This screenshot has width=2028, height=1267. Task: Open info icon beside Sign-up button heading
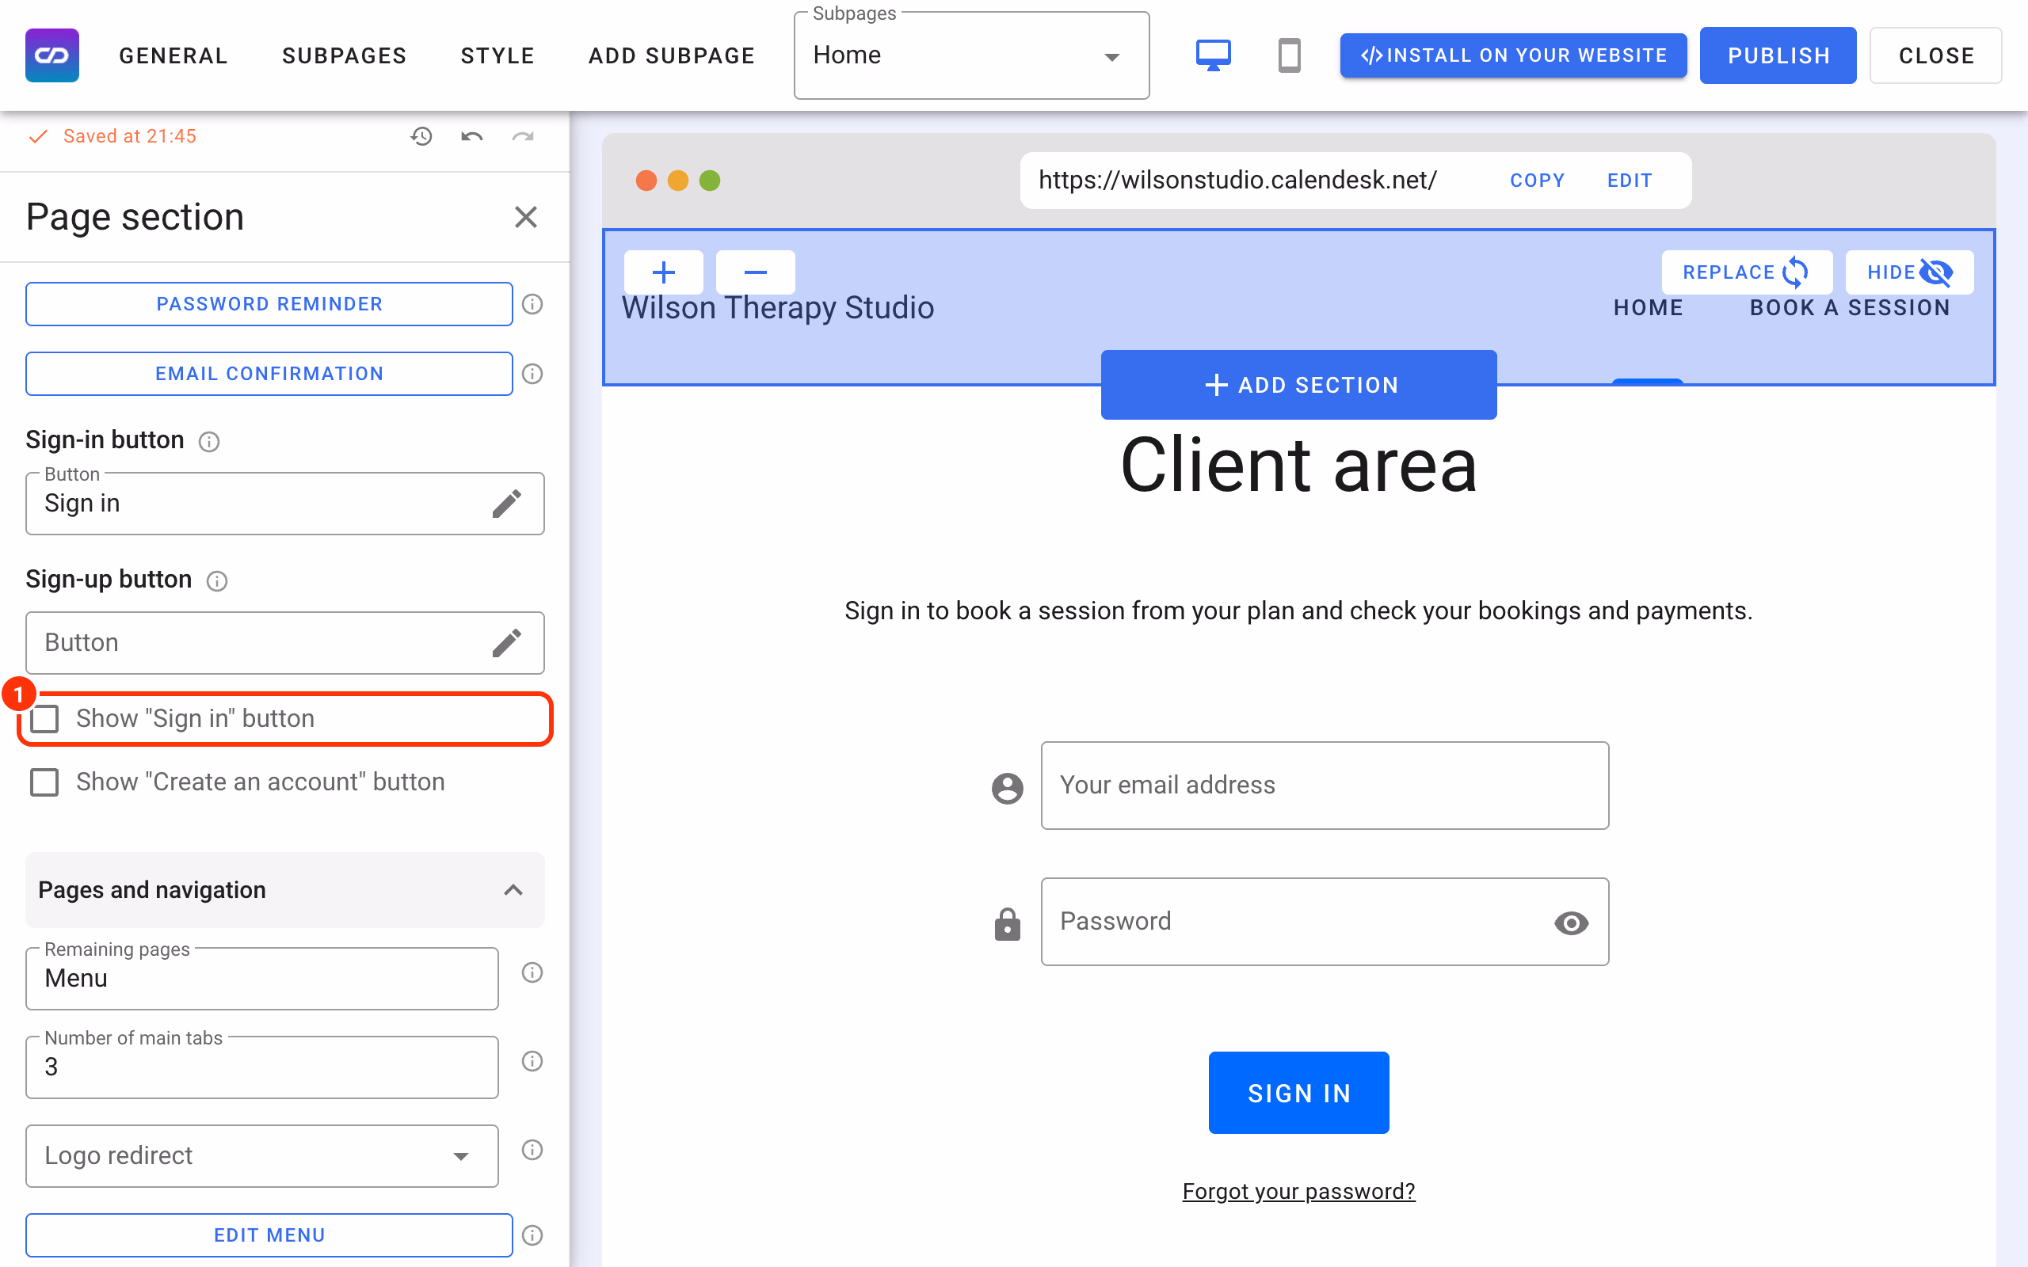pyautogui.click(x=217, y=580)
